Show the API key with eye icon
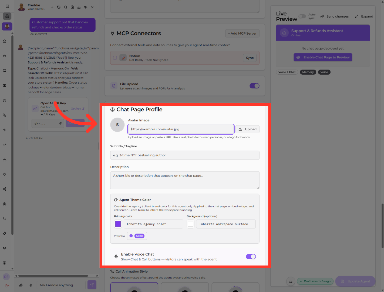 tap(61, 123)
